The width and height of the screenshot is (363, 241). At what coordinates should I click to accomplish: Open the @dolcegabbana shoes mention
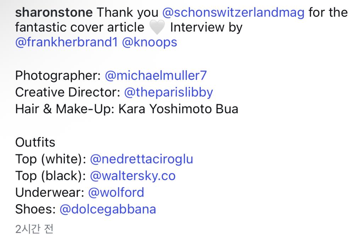coord(108,210)
